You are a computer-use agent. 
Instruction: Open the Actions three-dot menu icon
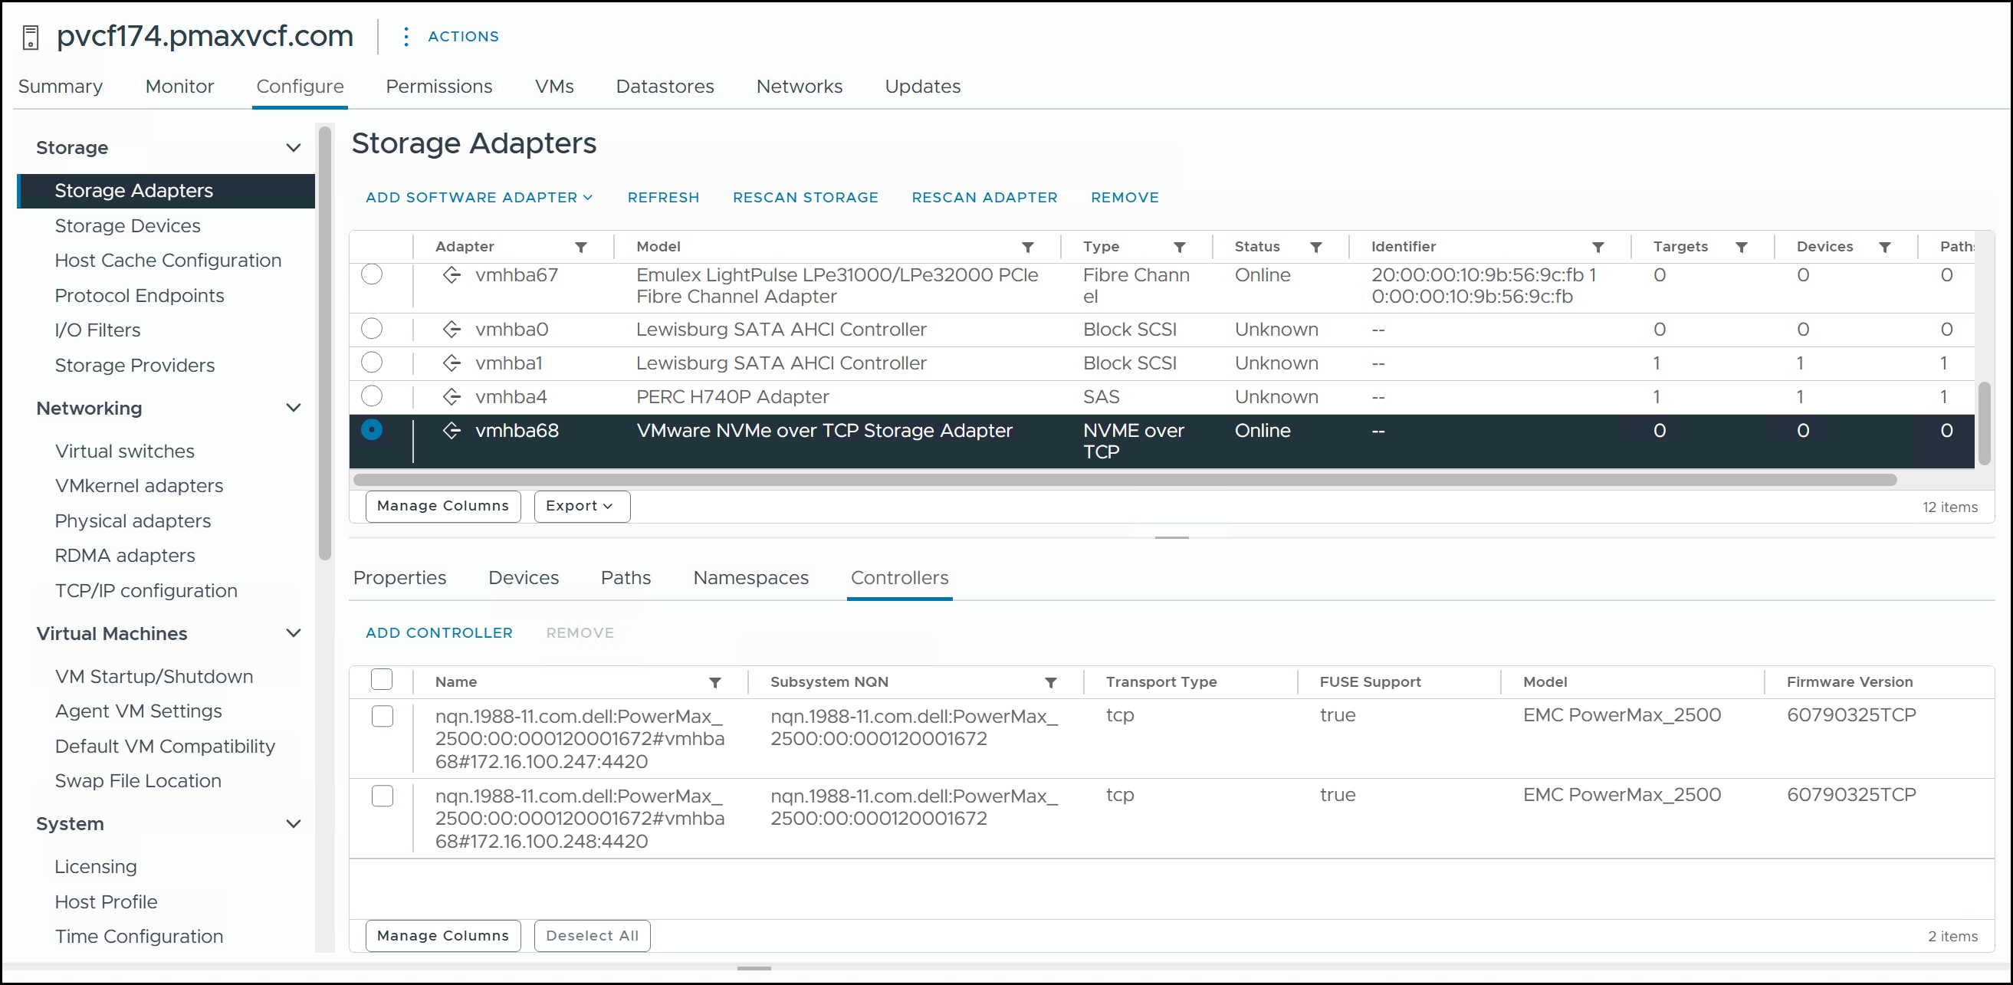tap(406, 36)
